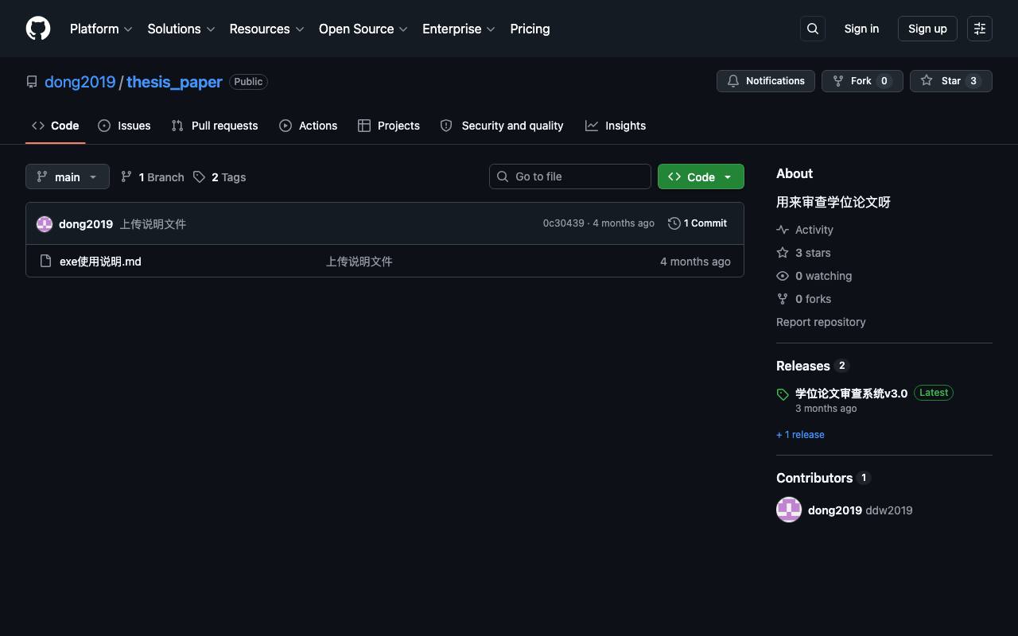Click dong2019 author name in commit row
This screenshot has width=1018, height=636.
[x=86, y=224]
